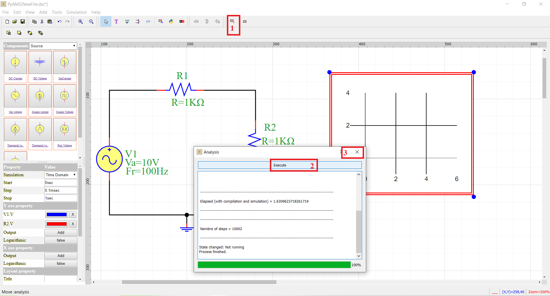This screenshot has height=296, width=550.
Task: Click the waveform viewer icon beside run analysis
Action: tap(245, 21)
